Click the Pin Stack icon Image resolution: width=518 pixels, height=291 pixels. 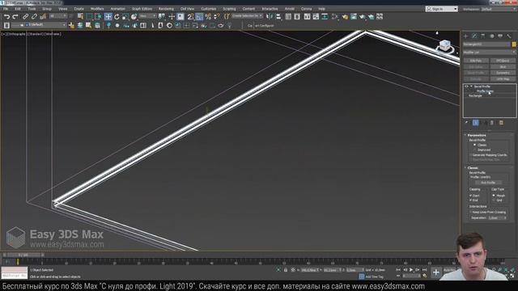(467, 123)
